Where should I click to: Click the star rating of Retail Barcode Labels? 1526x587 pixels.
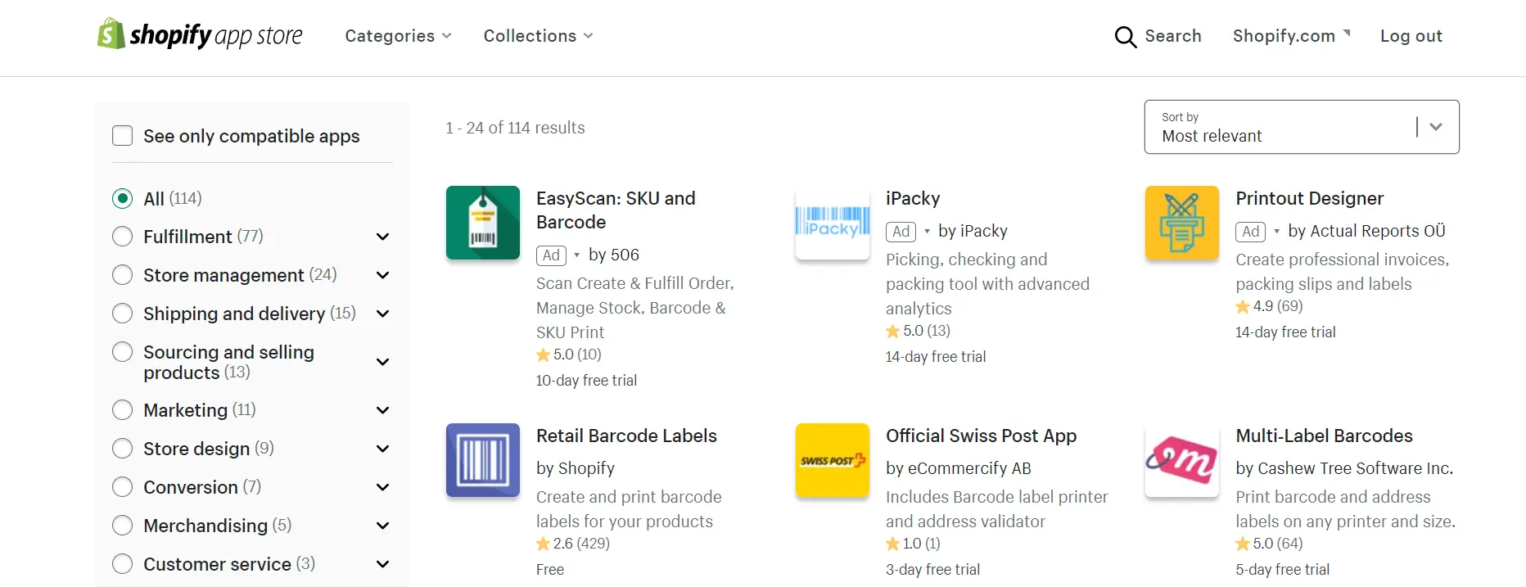click(573, 544)
